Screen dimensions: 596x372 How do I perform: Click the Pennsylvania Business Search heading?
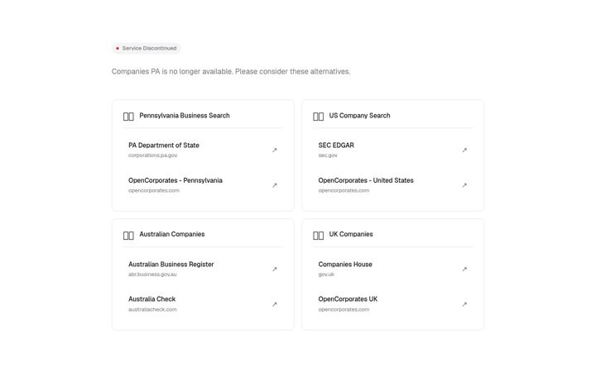click(185, 116)
